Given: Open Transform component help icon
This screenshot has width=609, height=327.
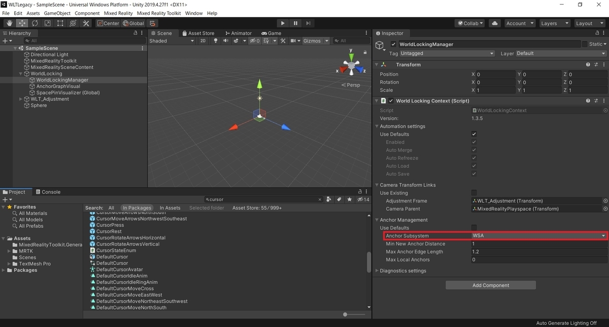Looking at the screenshot, I should point(588,64).
